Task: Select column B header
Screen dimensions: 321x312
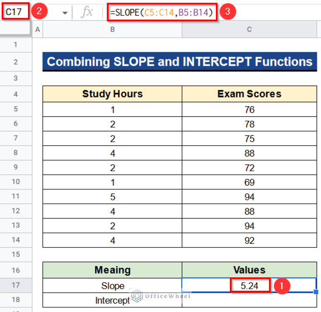Action: point(112,29)
